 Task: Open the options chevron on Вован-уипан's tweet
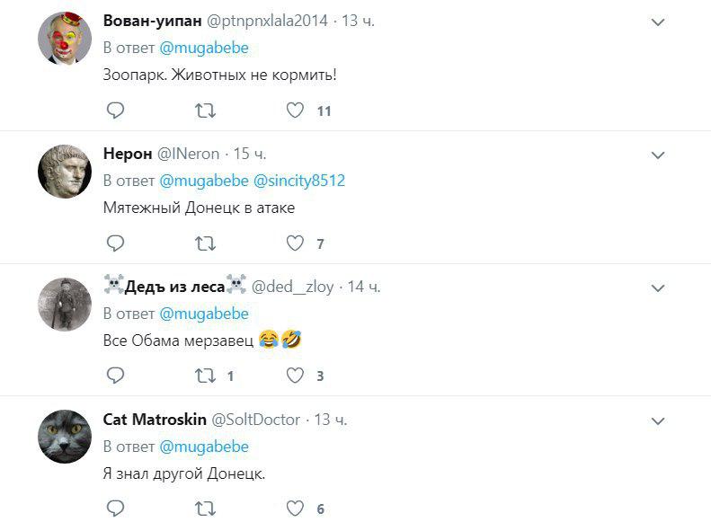point(658,22)
